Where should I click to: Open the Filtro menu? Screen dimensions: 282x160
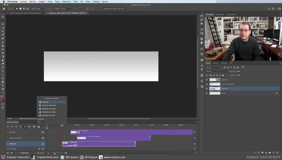tap(75, 2)
